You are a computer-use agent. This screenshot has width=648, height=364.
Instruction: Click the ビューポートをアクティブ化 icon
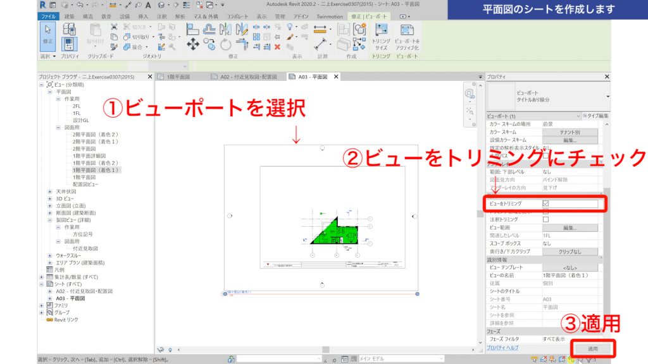point(407,32)
